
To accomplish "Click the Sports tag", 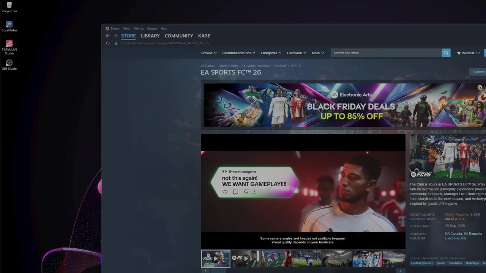I will tap(440, 263).
